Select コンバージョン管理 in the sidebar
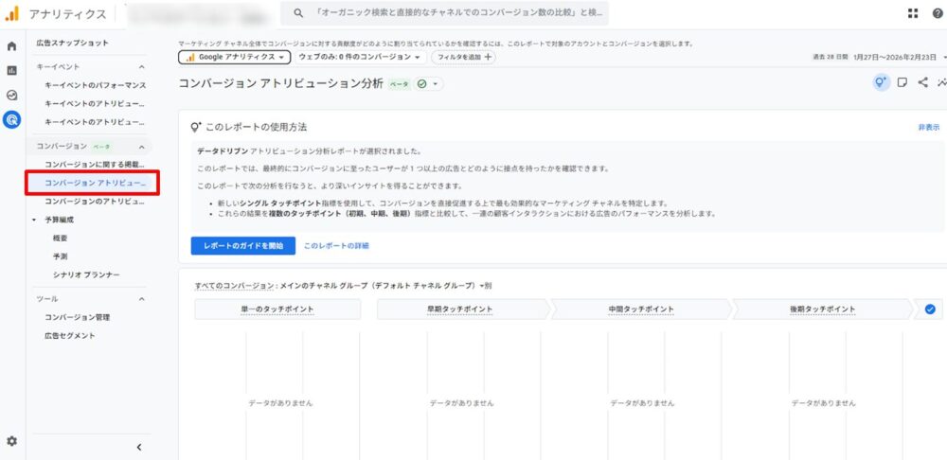 (78, 317)
